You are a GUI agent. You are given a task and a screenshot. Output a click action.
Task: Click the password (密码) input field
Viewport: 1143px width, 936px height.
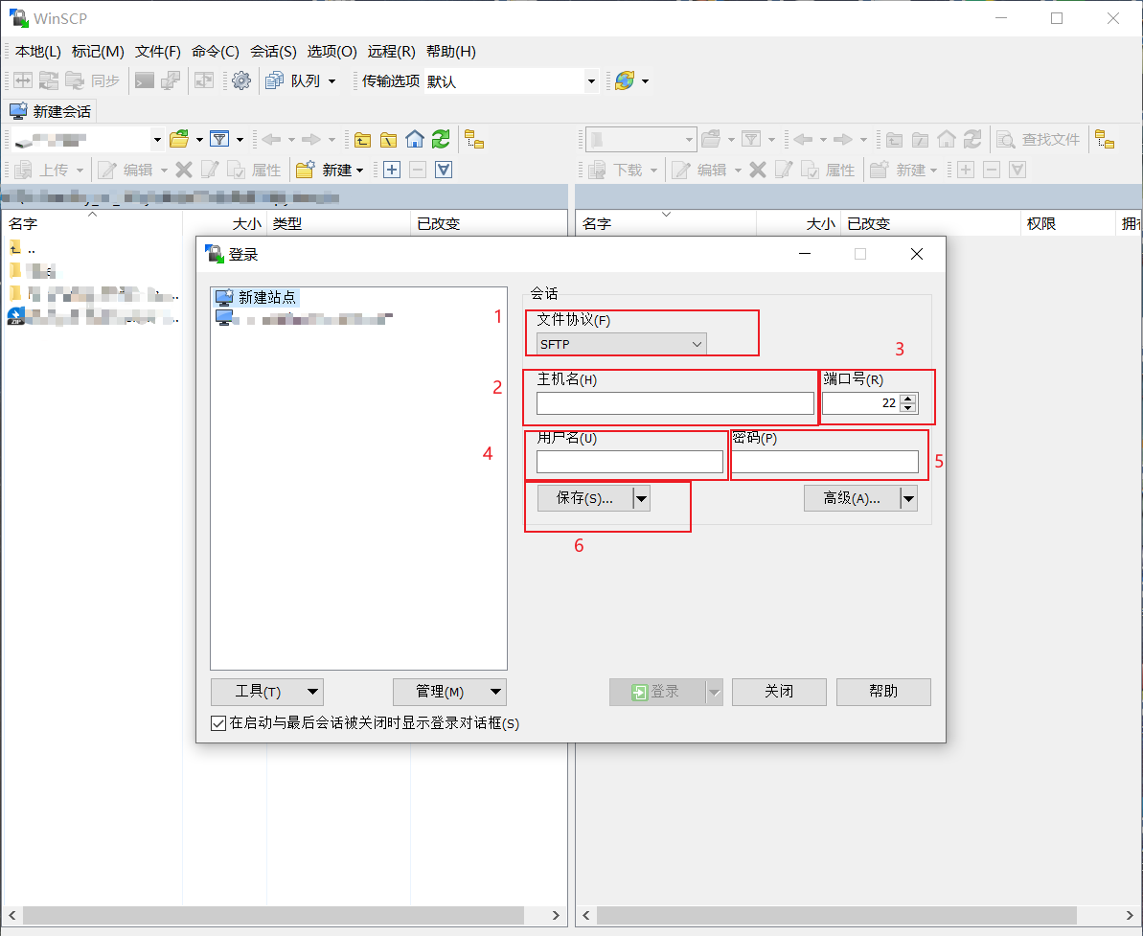pyautogui.click(x=825, y=462)
